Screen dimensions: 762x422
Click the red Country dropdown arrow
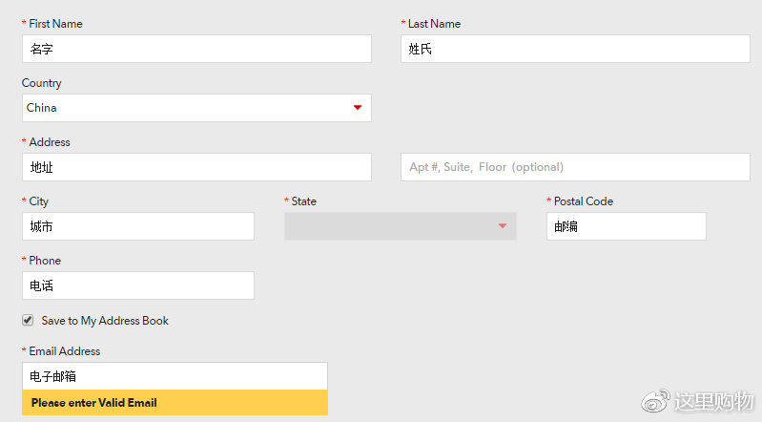(x=358, y=108)
